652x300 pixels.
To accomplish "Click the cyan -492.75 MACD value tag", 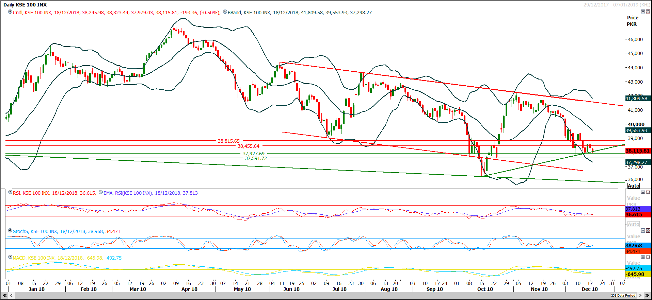I will [638, 268].
